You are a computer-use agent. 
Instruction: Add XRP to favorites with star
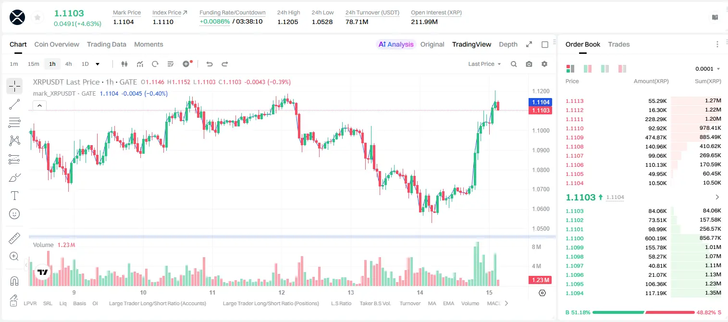click(x=37, y=17)
